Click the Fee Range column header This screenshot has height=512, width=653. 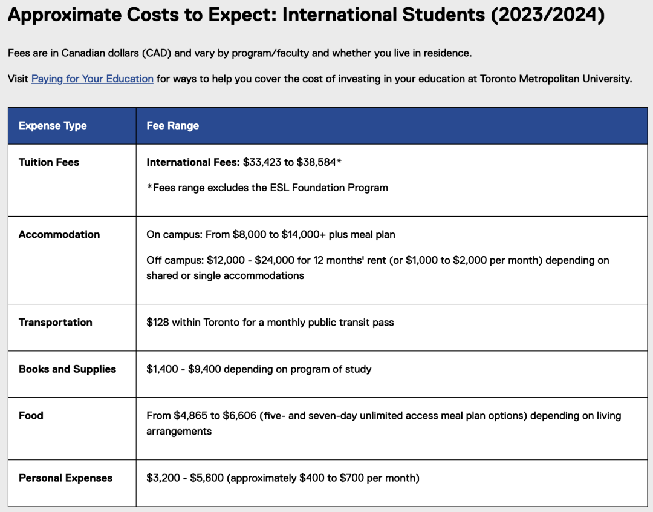[172, 126]
